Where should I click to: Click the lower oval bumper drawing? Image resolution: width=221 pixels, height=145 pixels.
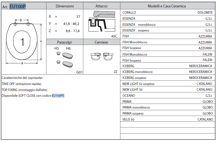click(x=68, y=64)
